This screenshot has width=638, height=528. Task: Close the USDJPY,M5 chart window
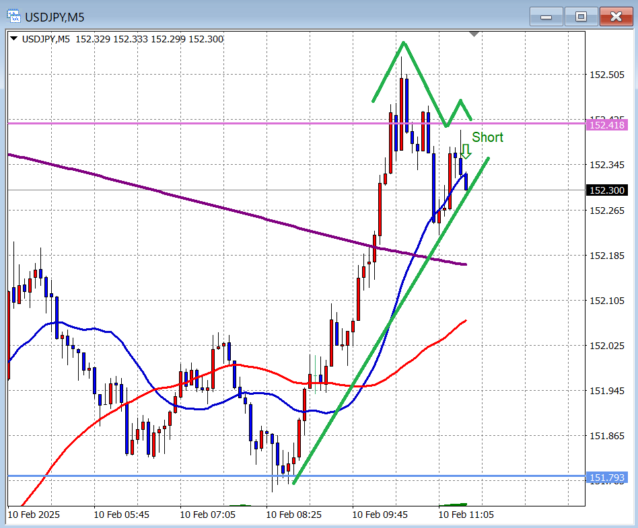(x=615, y=17)
